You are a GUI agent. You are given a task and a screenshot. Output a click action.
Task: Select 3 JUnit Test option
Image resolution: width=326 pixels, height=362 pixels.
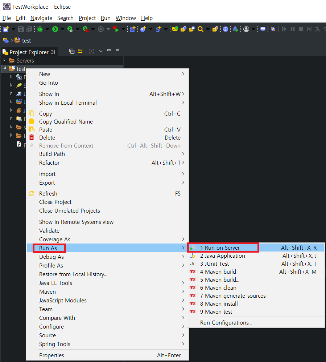[256, 264]
